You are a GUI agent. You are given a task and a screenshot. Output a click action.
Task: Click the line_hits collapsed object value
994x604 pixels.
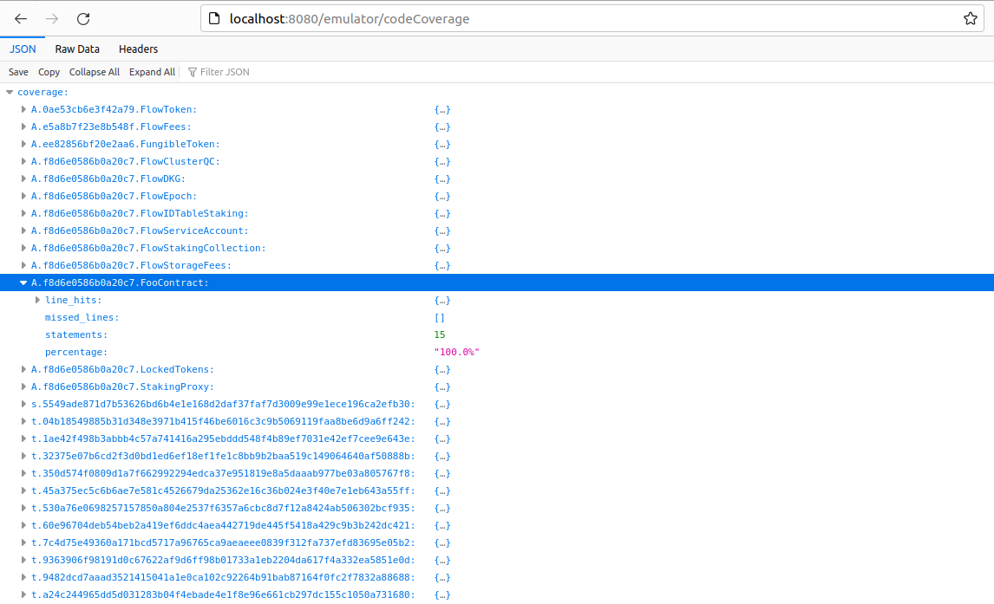click(442, 300)
